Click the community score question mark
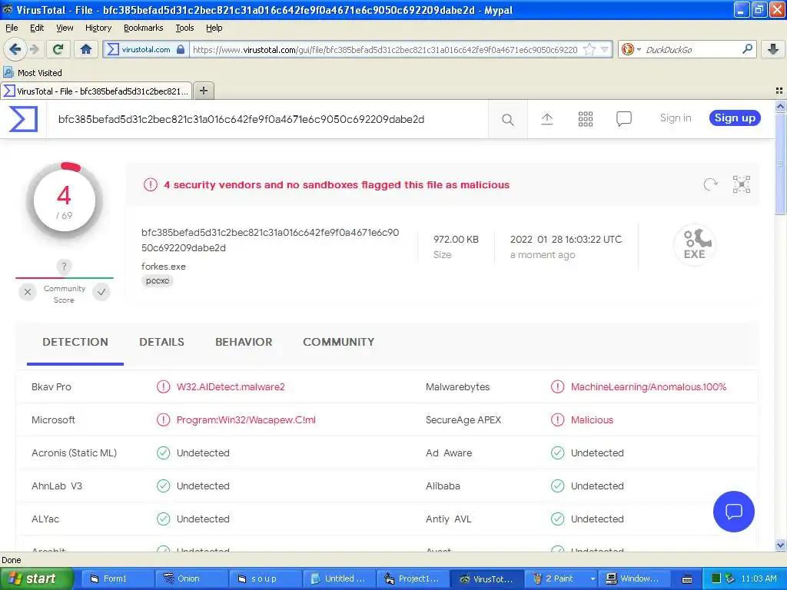The image size is (787, 590). (x=64, y=266)
